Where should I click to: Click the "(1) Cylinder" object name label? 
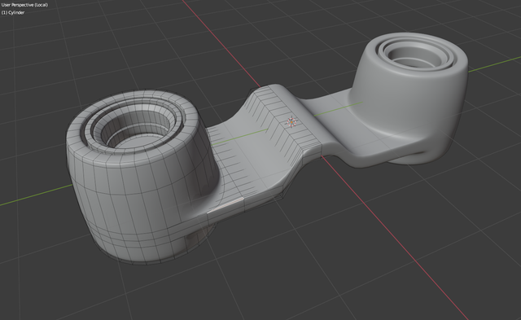(x=13, y=13)
